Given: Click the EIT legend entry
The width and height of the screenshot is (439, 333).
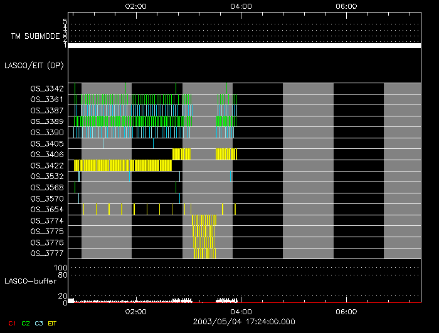Looking at the screenshot, I should pyautogui.click(x=52, y=323).
